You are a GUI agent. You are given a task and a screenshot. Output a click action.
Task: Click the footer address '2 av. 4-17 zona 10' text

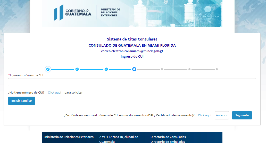(x=119, y=139)
